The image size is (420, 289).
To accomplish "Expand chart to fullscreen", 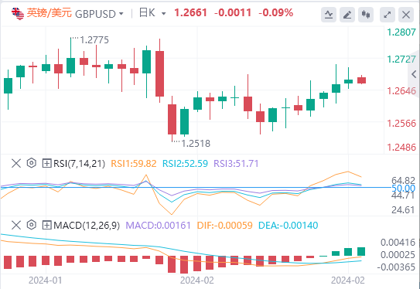I will tap(388, 15).
